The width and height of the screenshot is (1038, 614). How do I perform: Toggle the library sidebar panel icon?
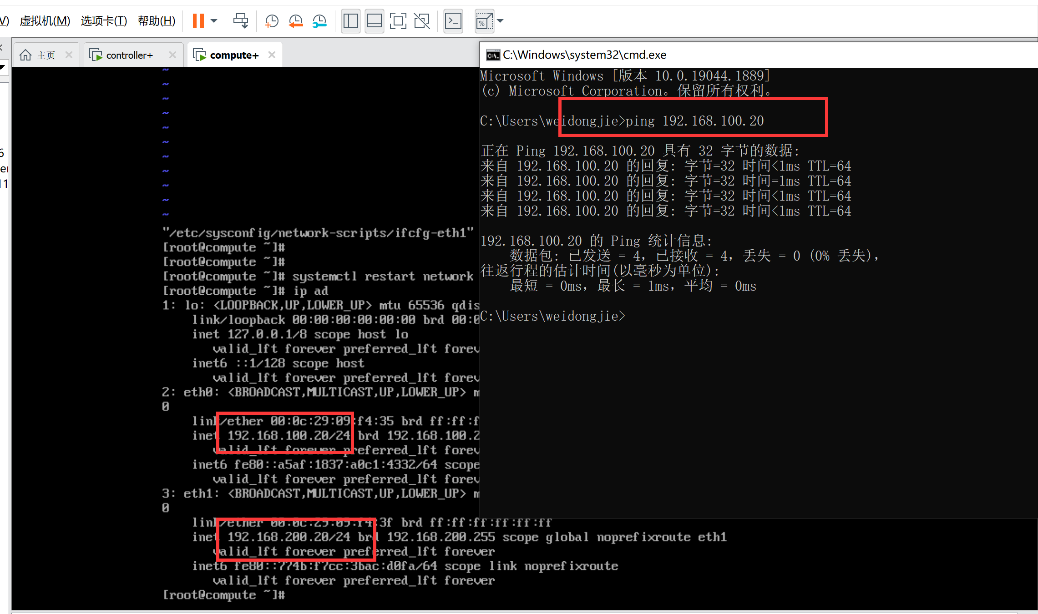click(351, 21)
